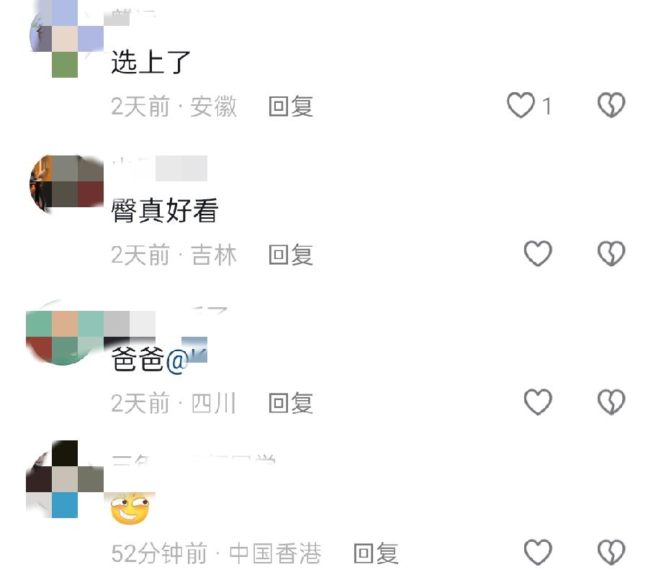Like the comment '臀真好看'
The height and width of the screenshot is (585, 661).
(x=538, y=253)
